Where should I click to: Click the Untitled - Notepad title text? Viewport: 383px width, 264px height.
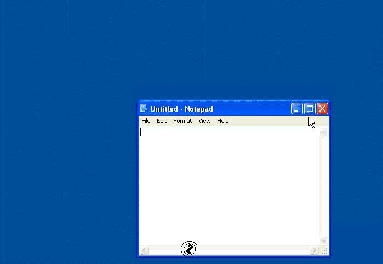(181, 109)
